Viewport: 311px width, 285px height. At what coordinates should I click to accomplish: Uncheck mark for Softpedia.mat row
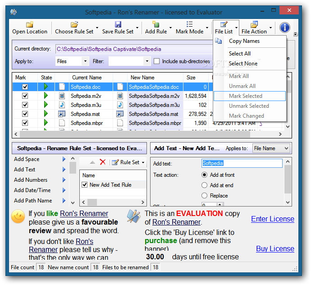25,114
